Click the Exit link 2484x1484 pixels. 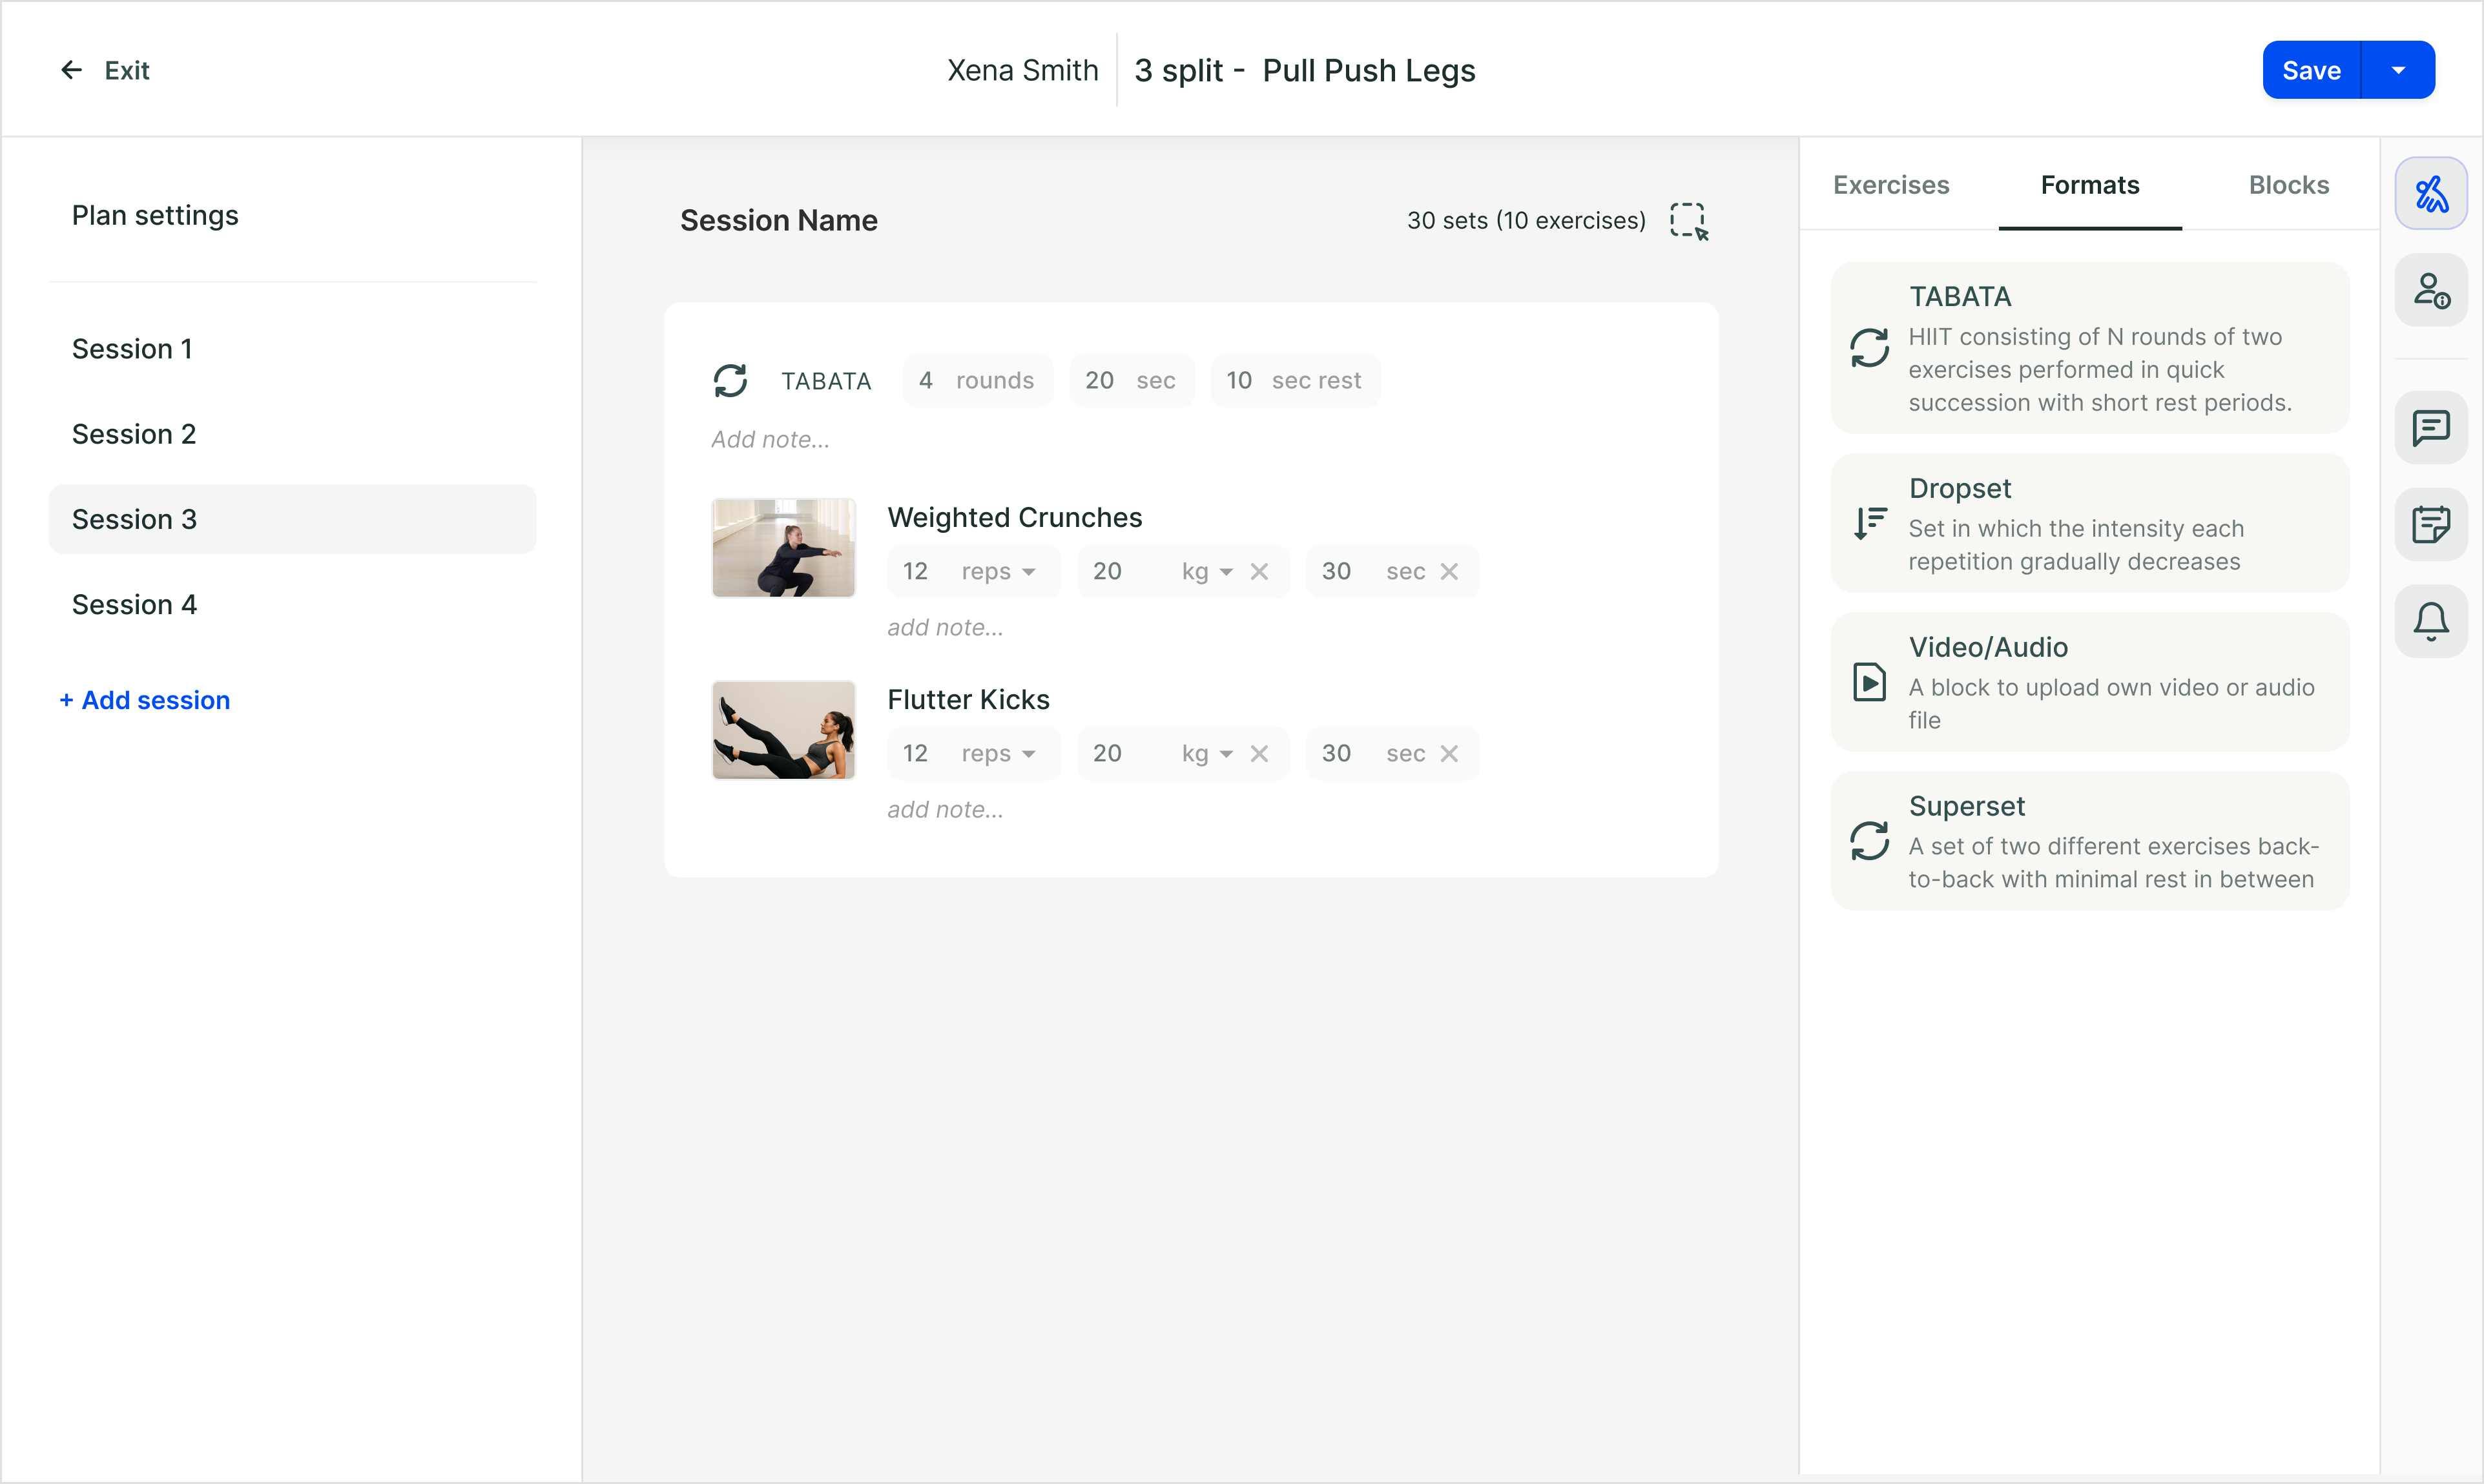click(127, 70)
